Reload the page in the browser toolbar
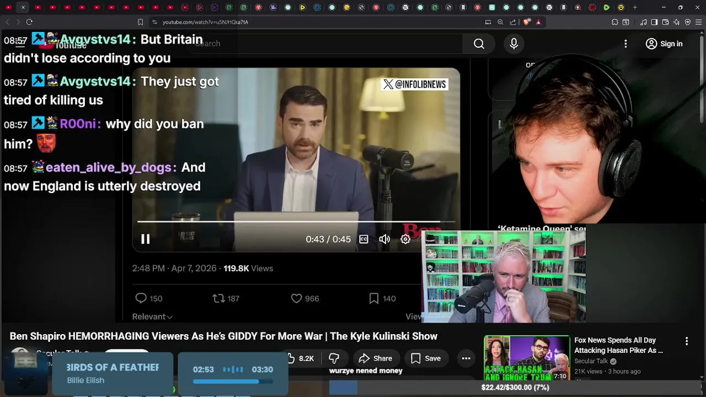 coord(29,22)
